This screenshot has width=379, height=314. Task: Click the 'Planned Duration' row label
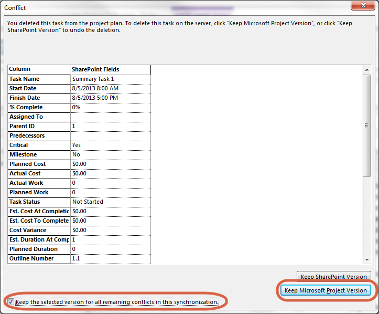coord(34,249)
